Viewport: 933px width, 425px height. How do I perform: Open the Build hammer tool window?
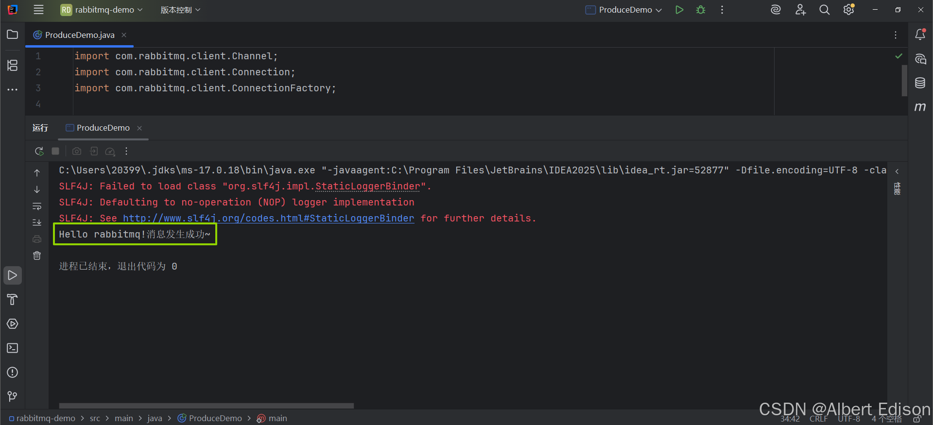tap(13, 300)
